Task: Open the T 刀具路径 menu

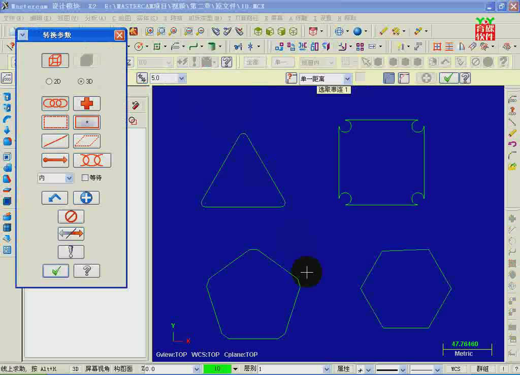Action: pyautogui.click(x=244, y=18)
